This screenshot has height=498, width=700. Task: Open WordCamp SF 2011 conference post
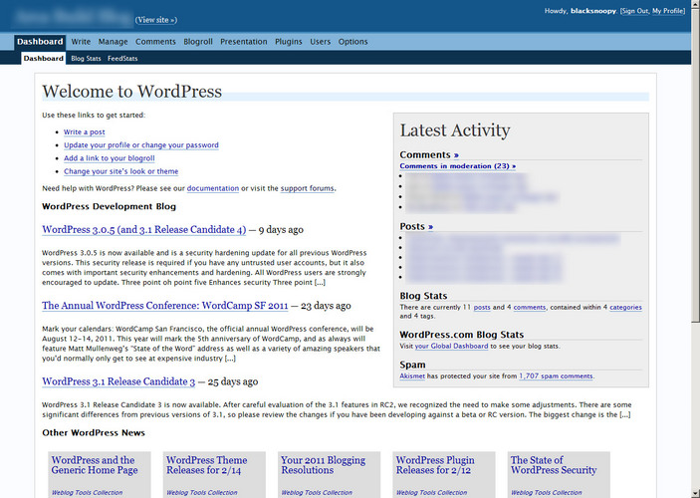164,306
